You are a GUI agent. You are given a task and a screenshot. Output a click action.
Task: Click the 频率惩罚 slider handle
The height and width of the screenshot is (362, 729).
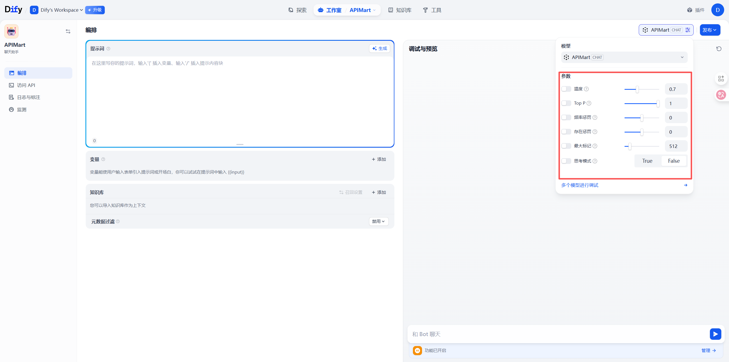point(642,118)
